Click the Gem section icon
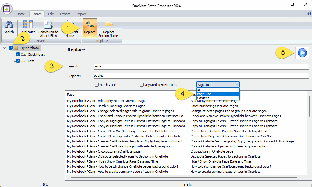 click(23, 61)
